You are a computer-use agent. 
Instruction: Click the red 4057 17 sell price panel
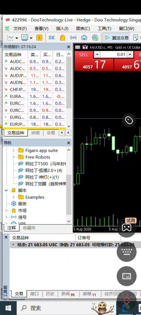pos(94,65)
